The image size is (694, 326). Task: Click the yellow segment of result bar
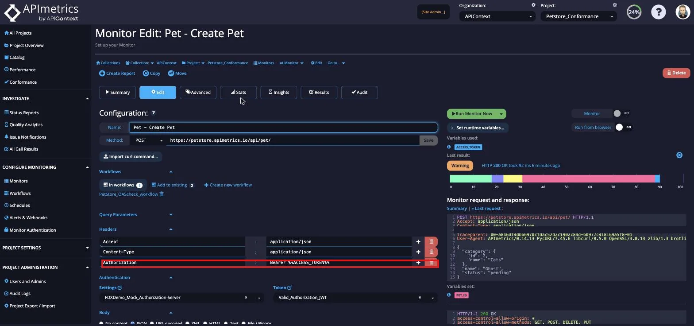(513, 179)
